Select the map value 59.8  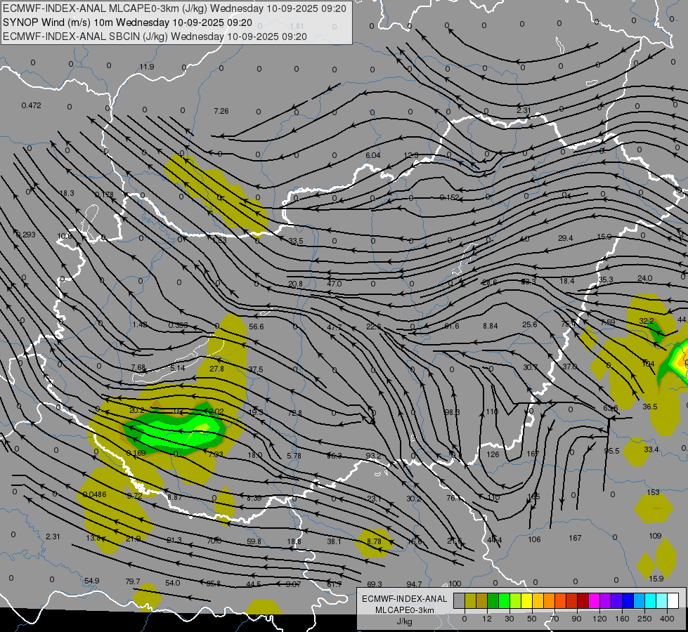click(x=254, y=541)
